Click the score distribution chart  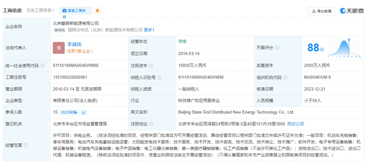345,48
